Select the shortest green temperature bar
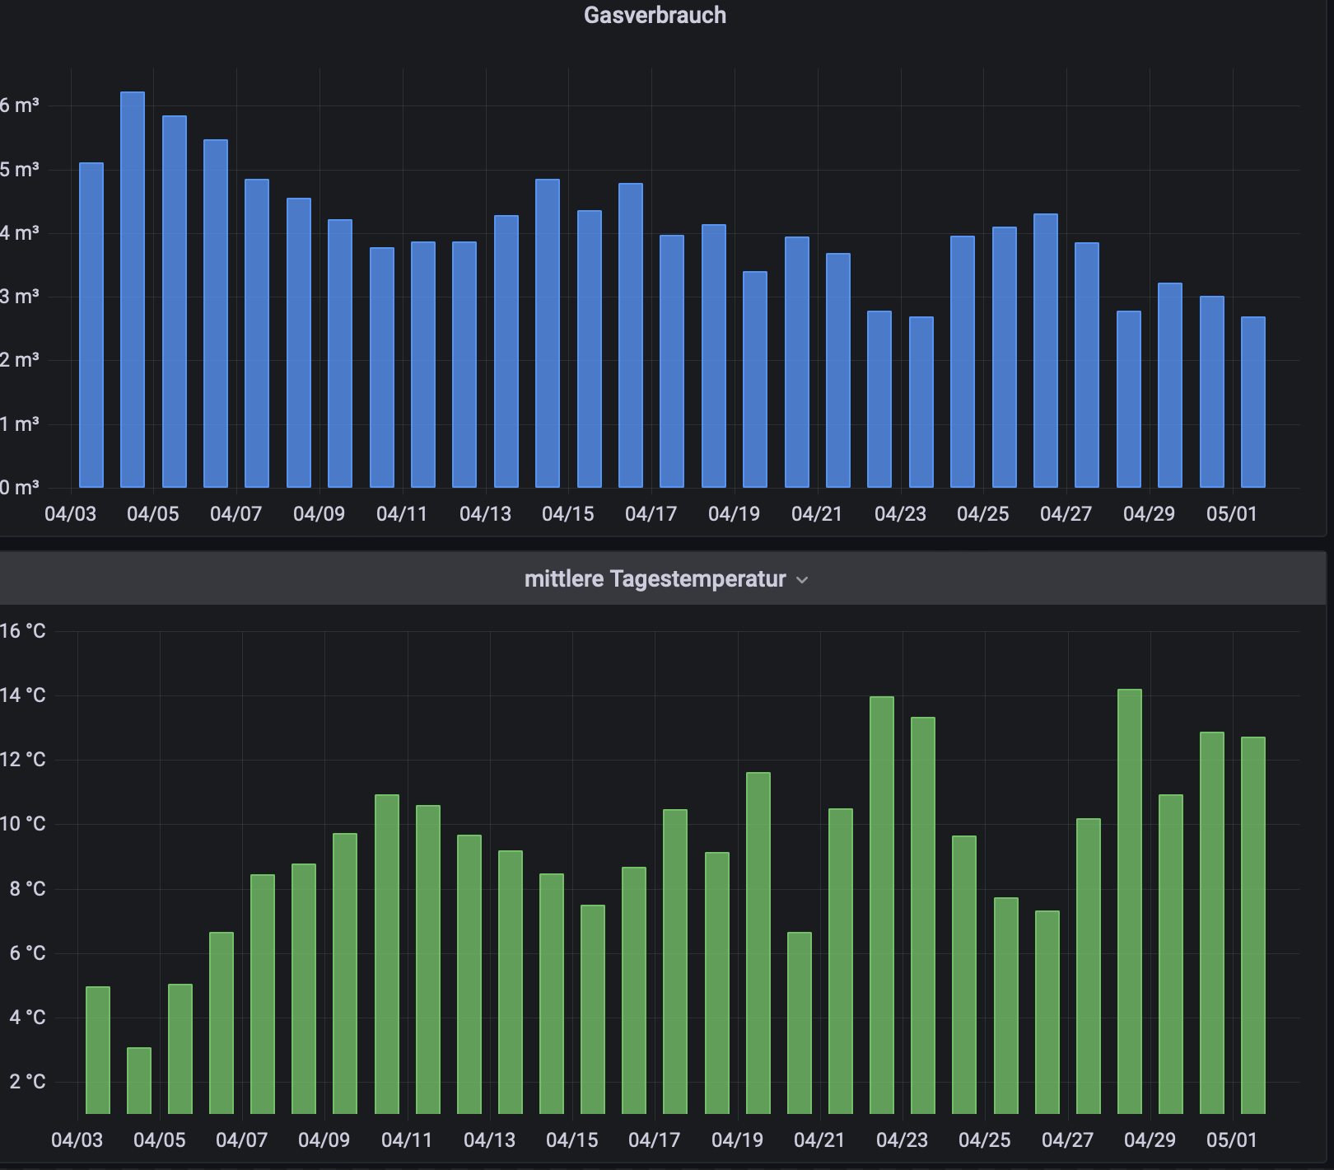 click(139, 1080)
